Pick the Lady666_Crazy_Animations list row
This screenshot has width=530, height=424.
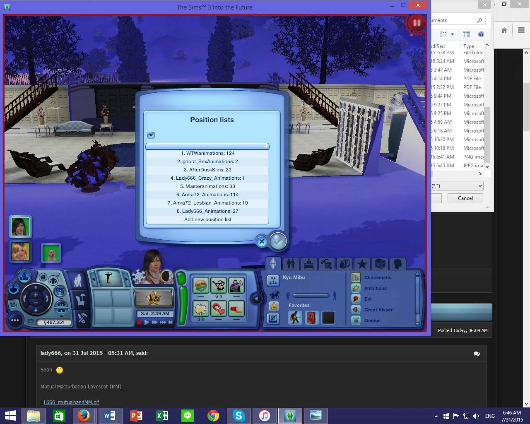[x=207, y=178]
